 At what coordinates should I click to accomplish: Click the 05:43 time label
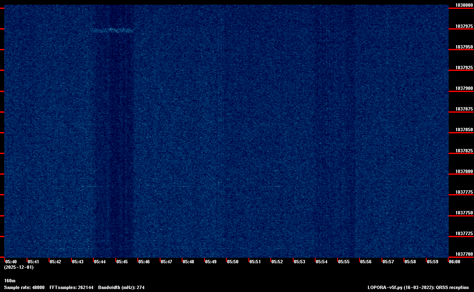(78, 262)
